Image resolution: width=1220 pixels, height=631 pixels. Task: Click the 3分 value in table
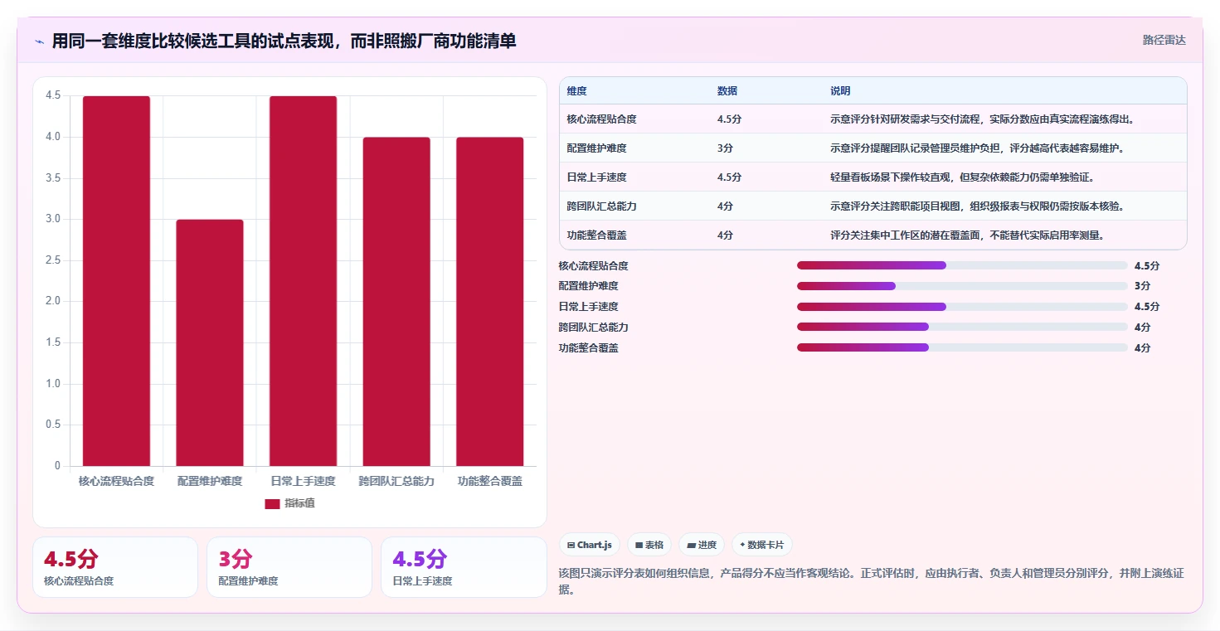pyautogui.click(x=725, y=148)
